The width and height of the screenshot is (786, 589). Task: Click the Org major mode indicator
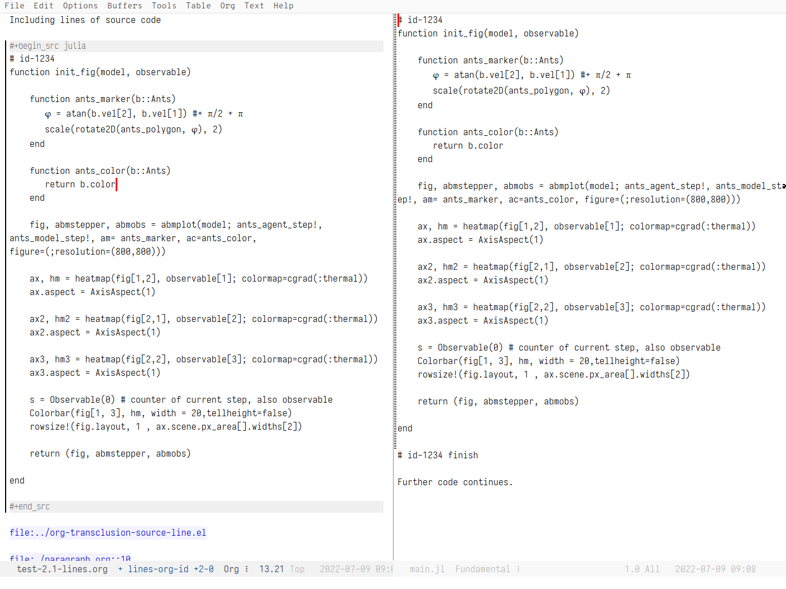coord(231,569)
